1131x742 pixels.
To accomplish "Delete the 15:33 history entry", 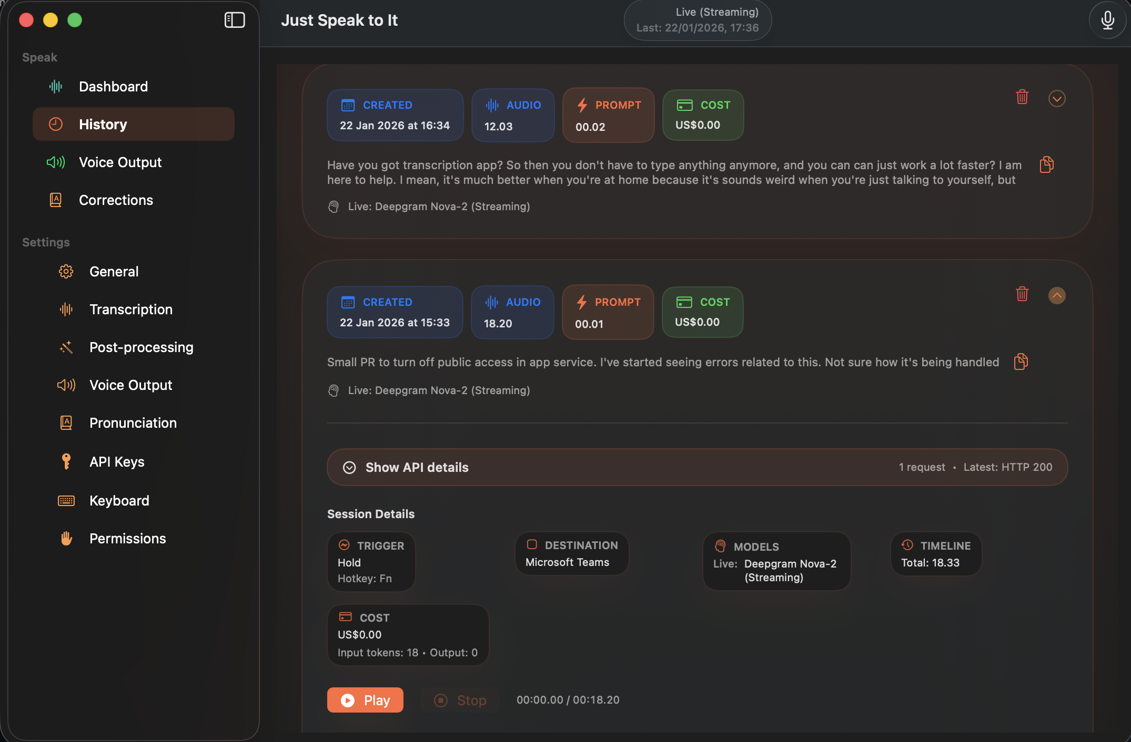I will point(1022,294).
